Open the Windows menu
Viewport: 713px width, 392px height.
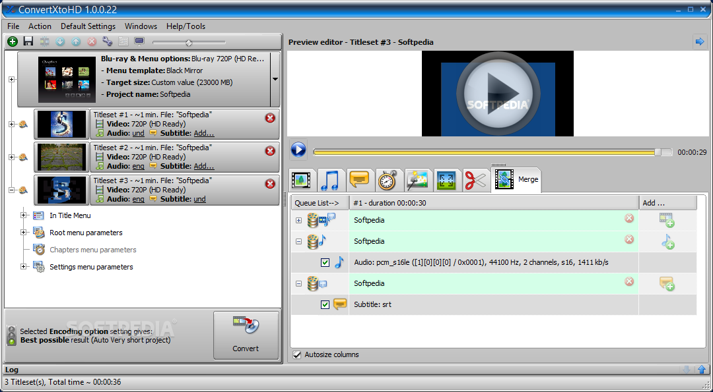[141, 26]
